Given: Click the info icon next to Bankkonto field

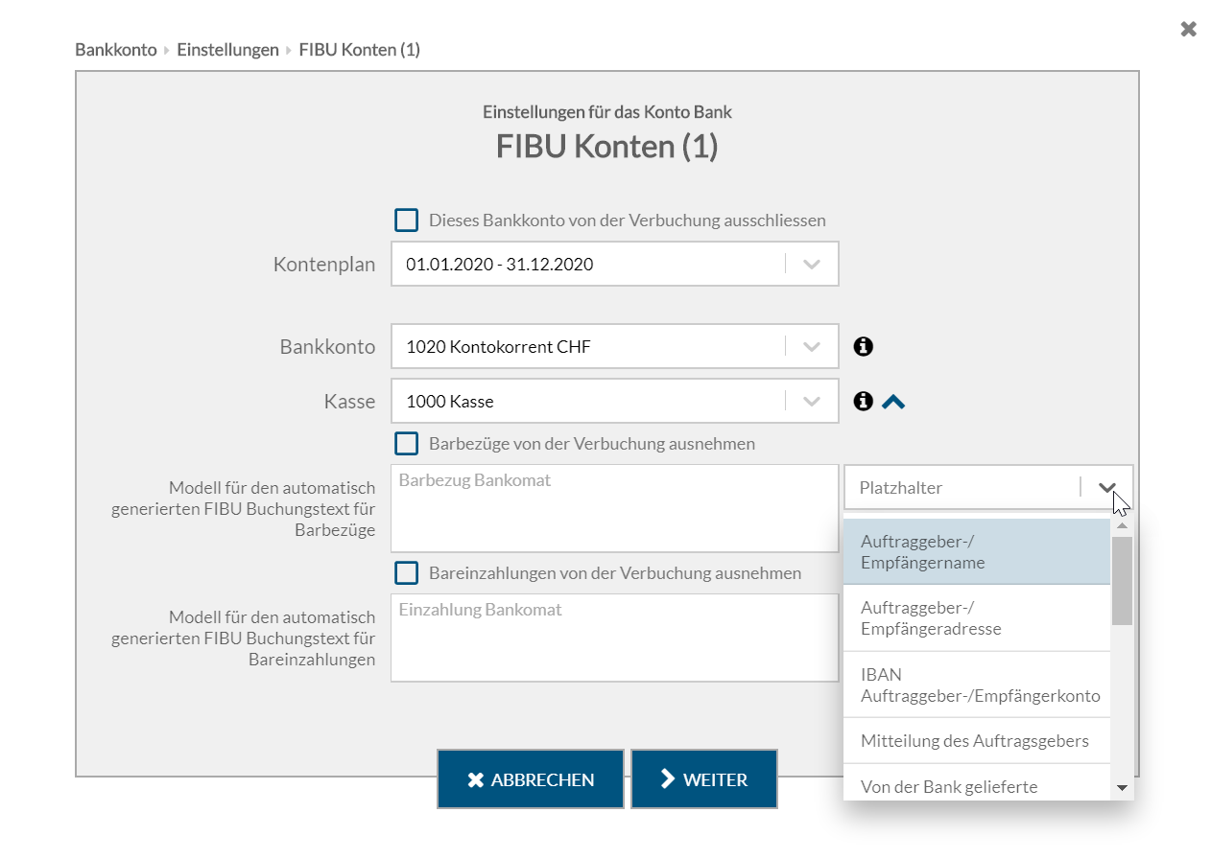Looking at the screenshot, I should [864, 347].
